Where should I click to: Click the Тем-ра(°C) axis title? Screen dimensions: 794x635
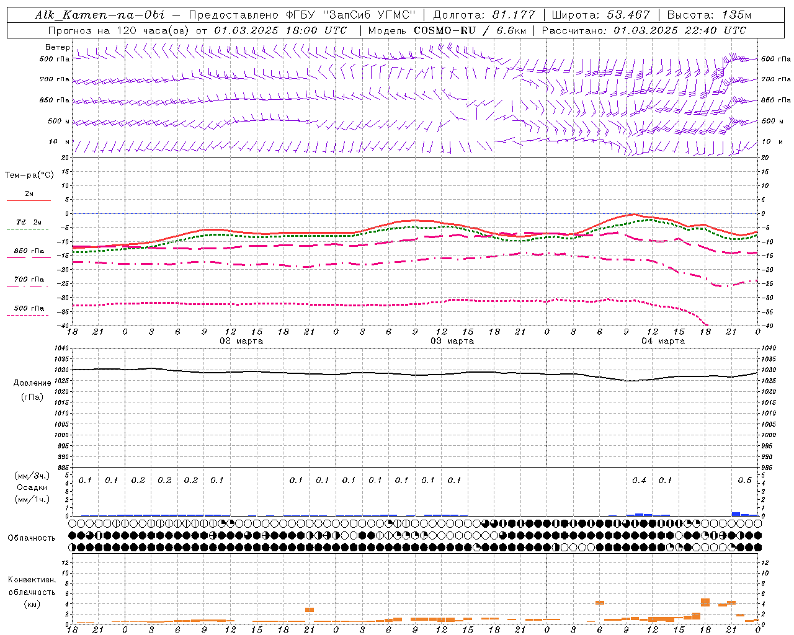(x=29, y=175)
